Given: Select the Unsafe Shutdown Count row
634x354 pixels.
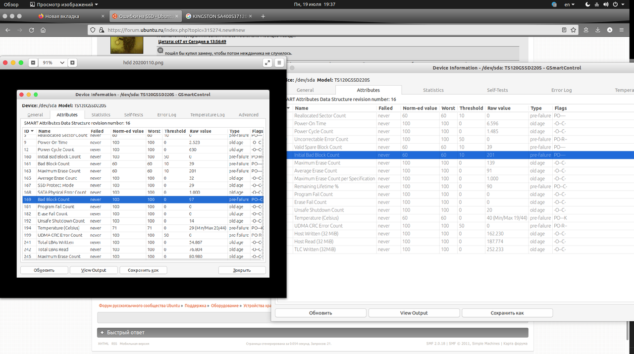Looking at the screenshot, I should (460, 210).
